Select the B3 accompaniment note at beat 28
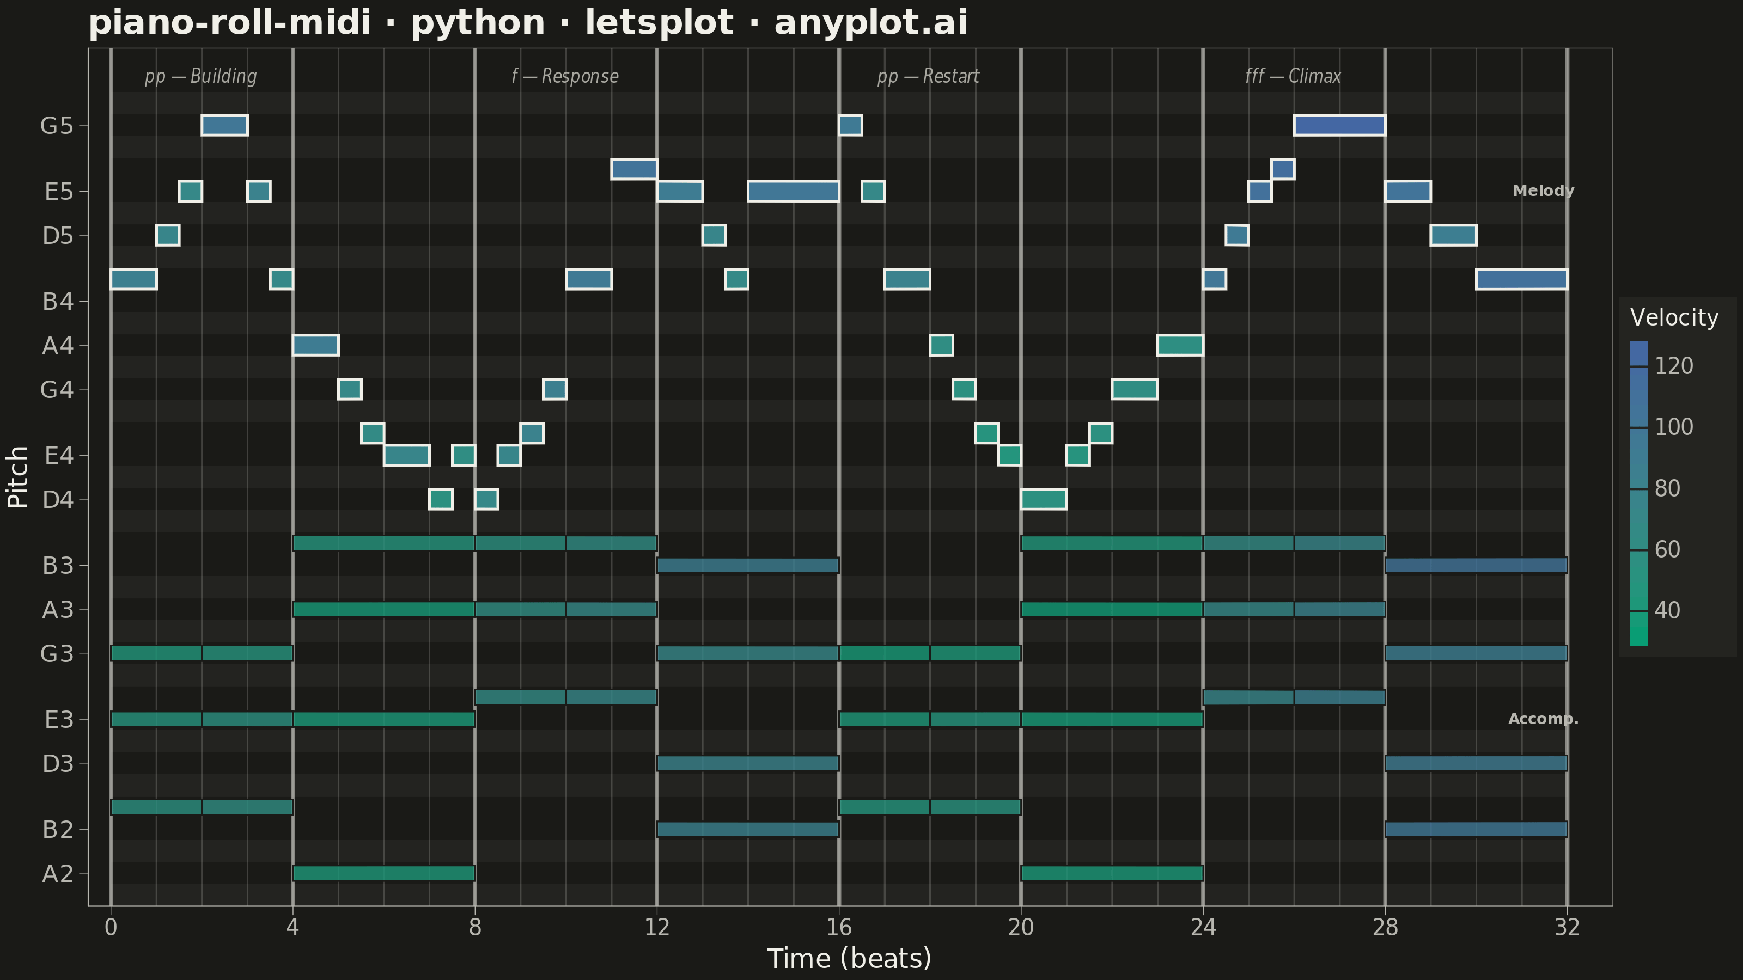The image size is (1743, 980). point(1476,566)
